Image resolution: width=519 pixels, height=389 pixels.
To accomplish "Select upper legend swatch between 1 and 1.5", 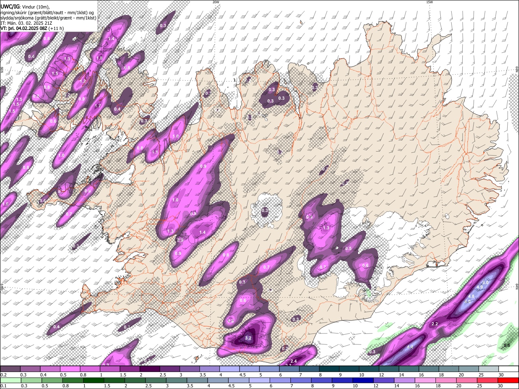I will click(x=110, y=369).
